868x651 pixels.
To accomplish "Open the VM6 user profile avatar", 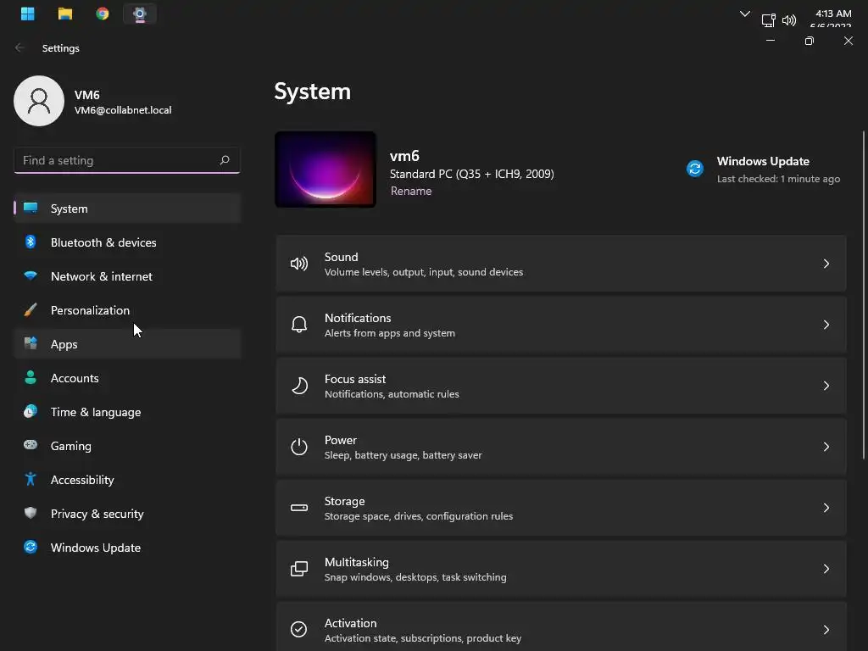I will tap(39, 101).
